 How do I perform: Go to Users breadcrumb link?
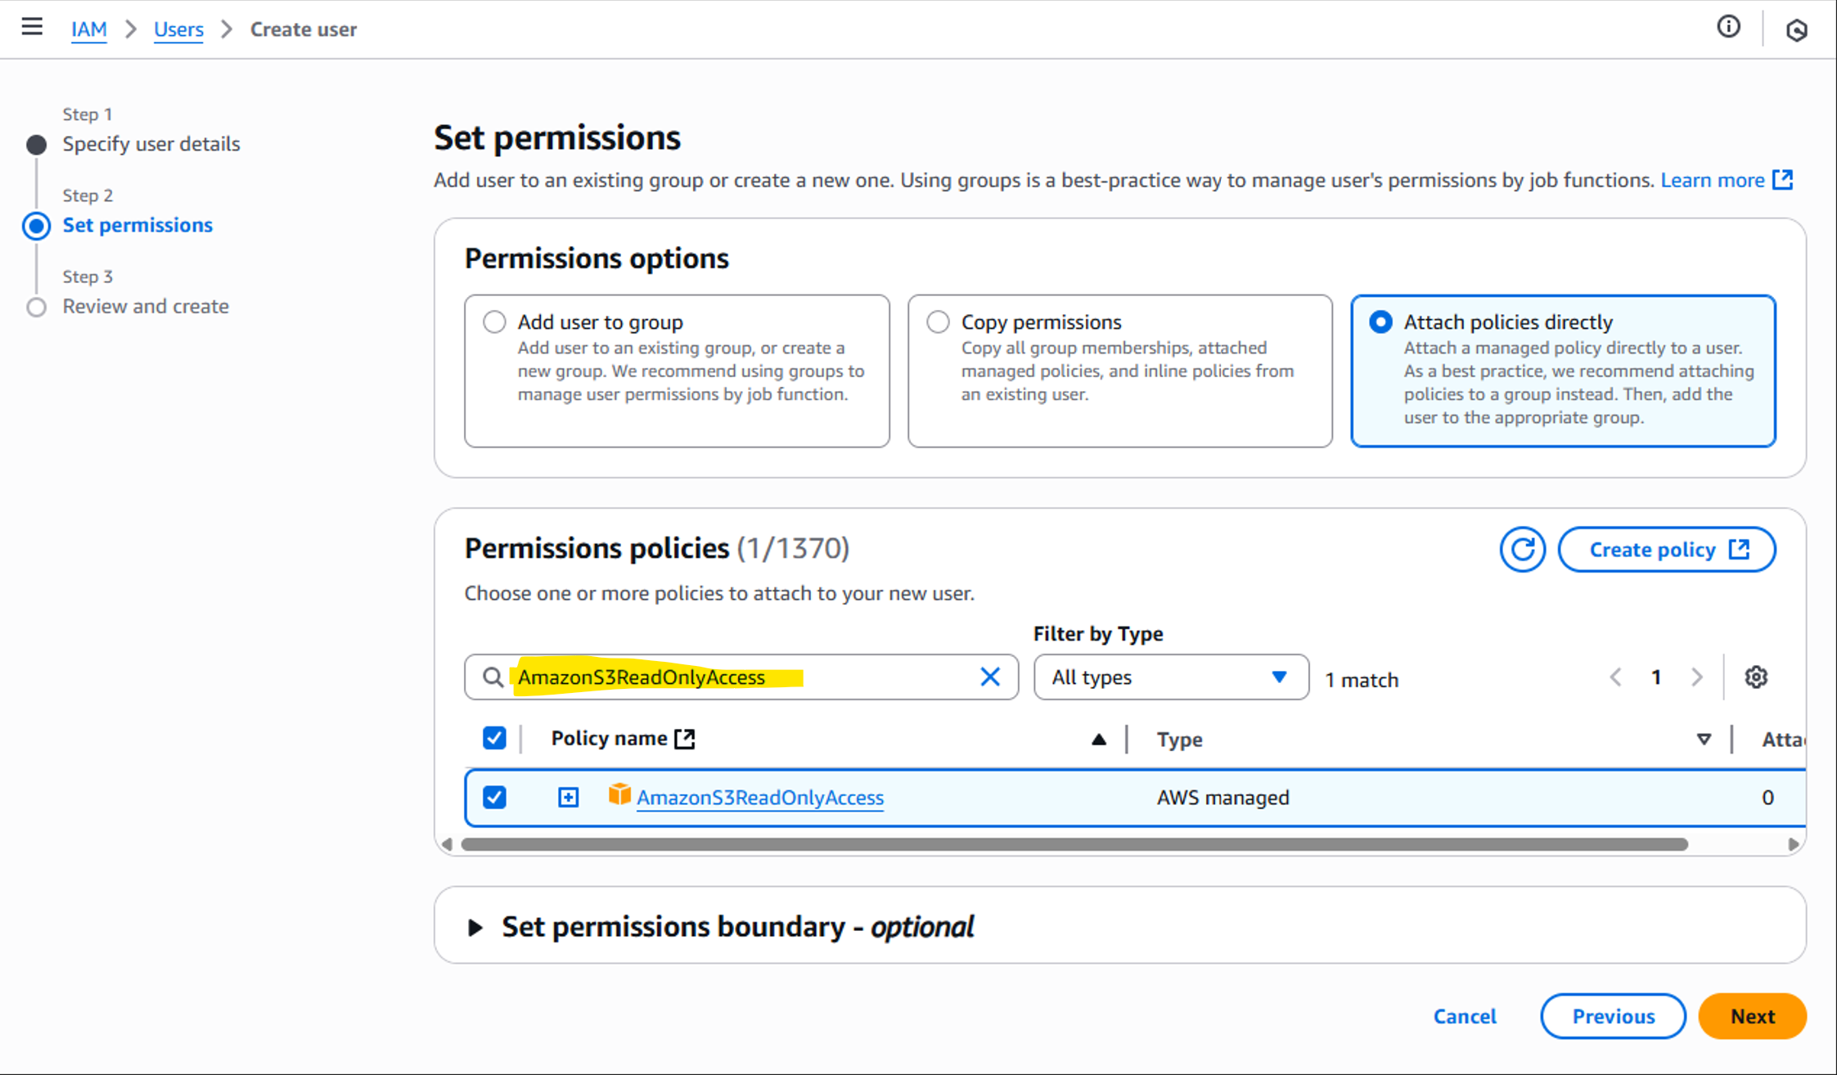tap(178, 29)
